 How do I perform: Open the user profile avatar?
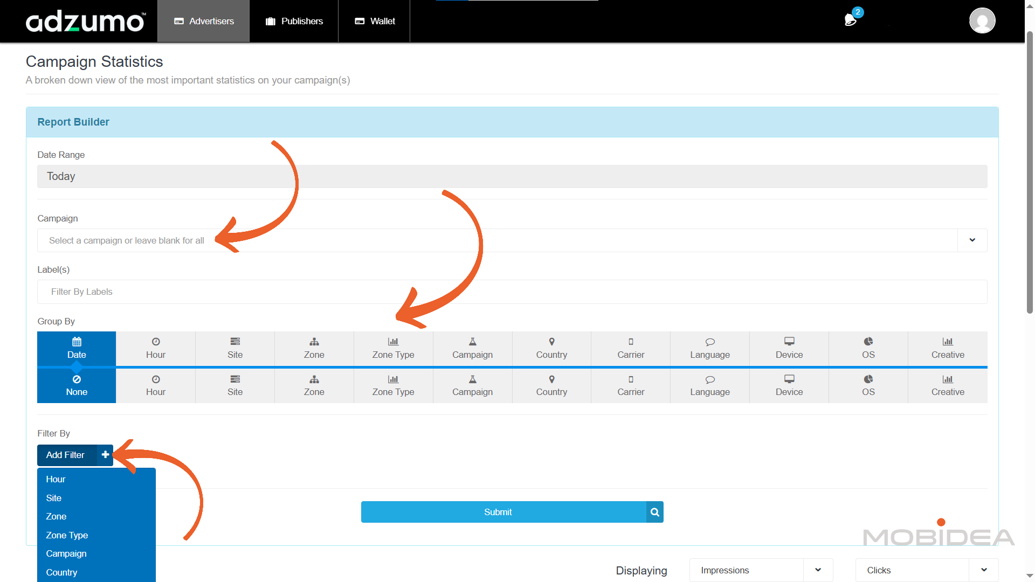coord(982,21)
